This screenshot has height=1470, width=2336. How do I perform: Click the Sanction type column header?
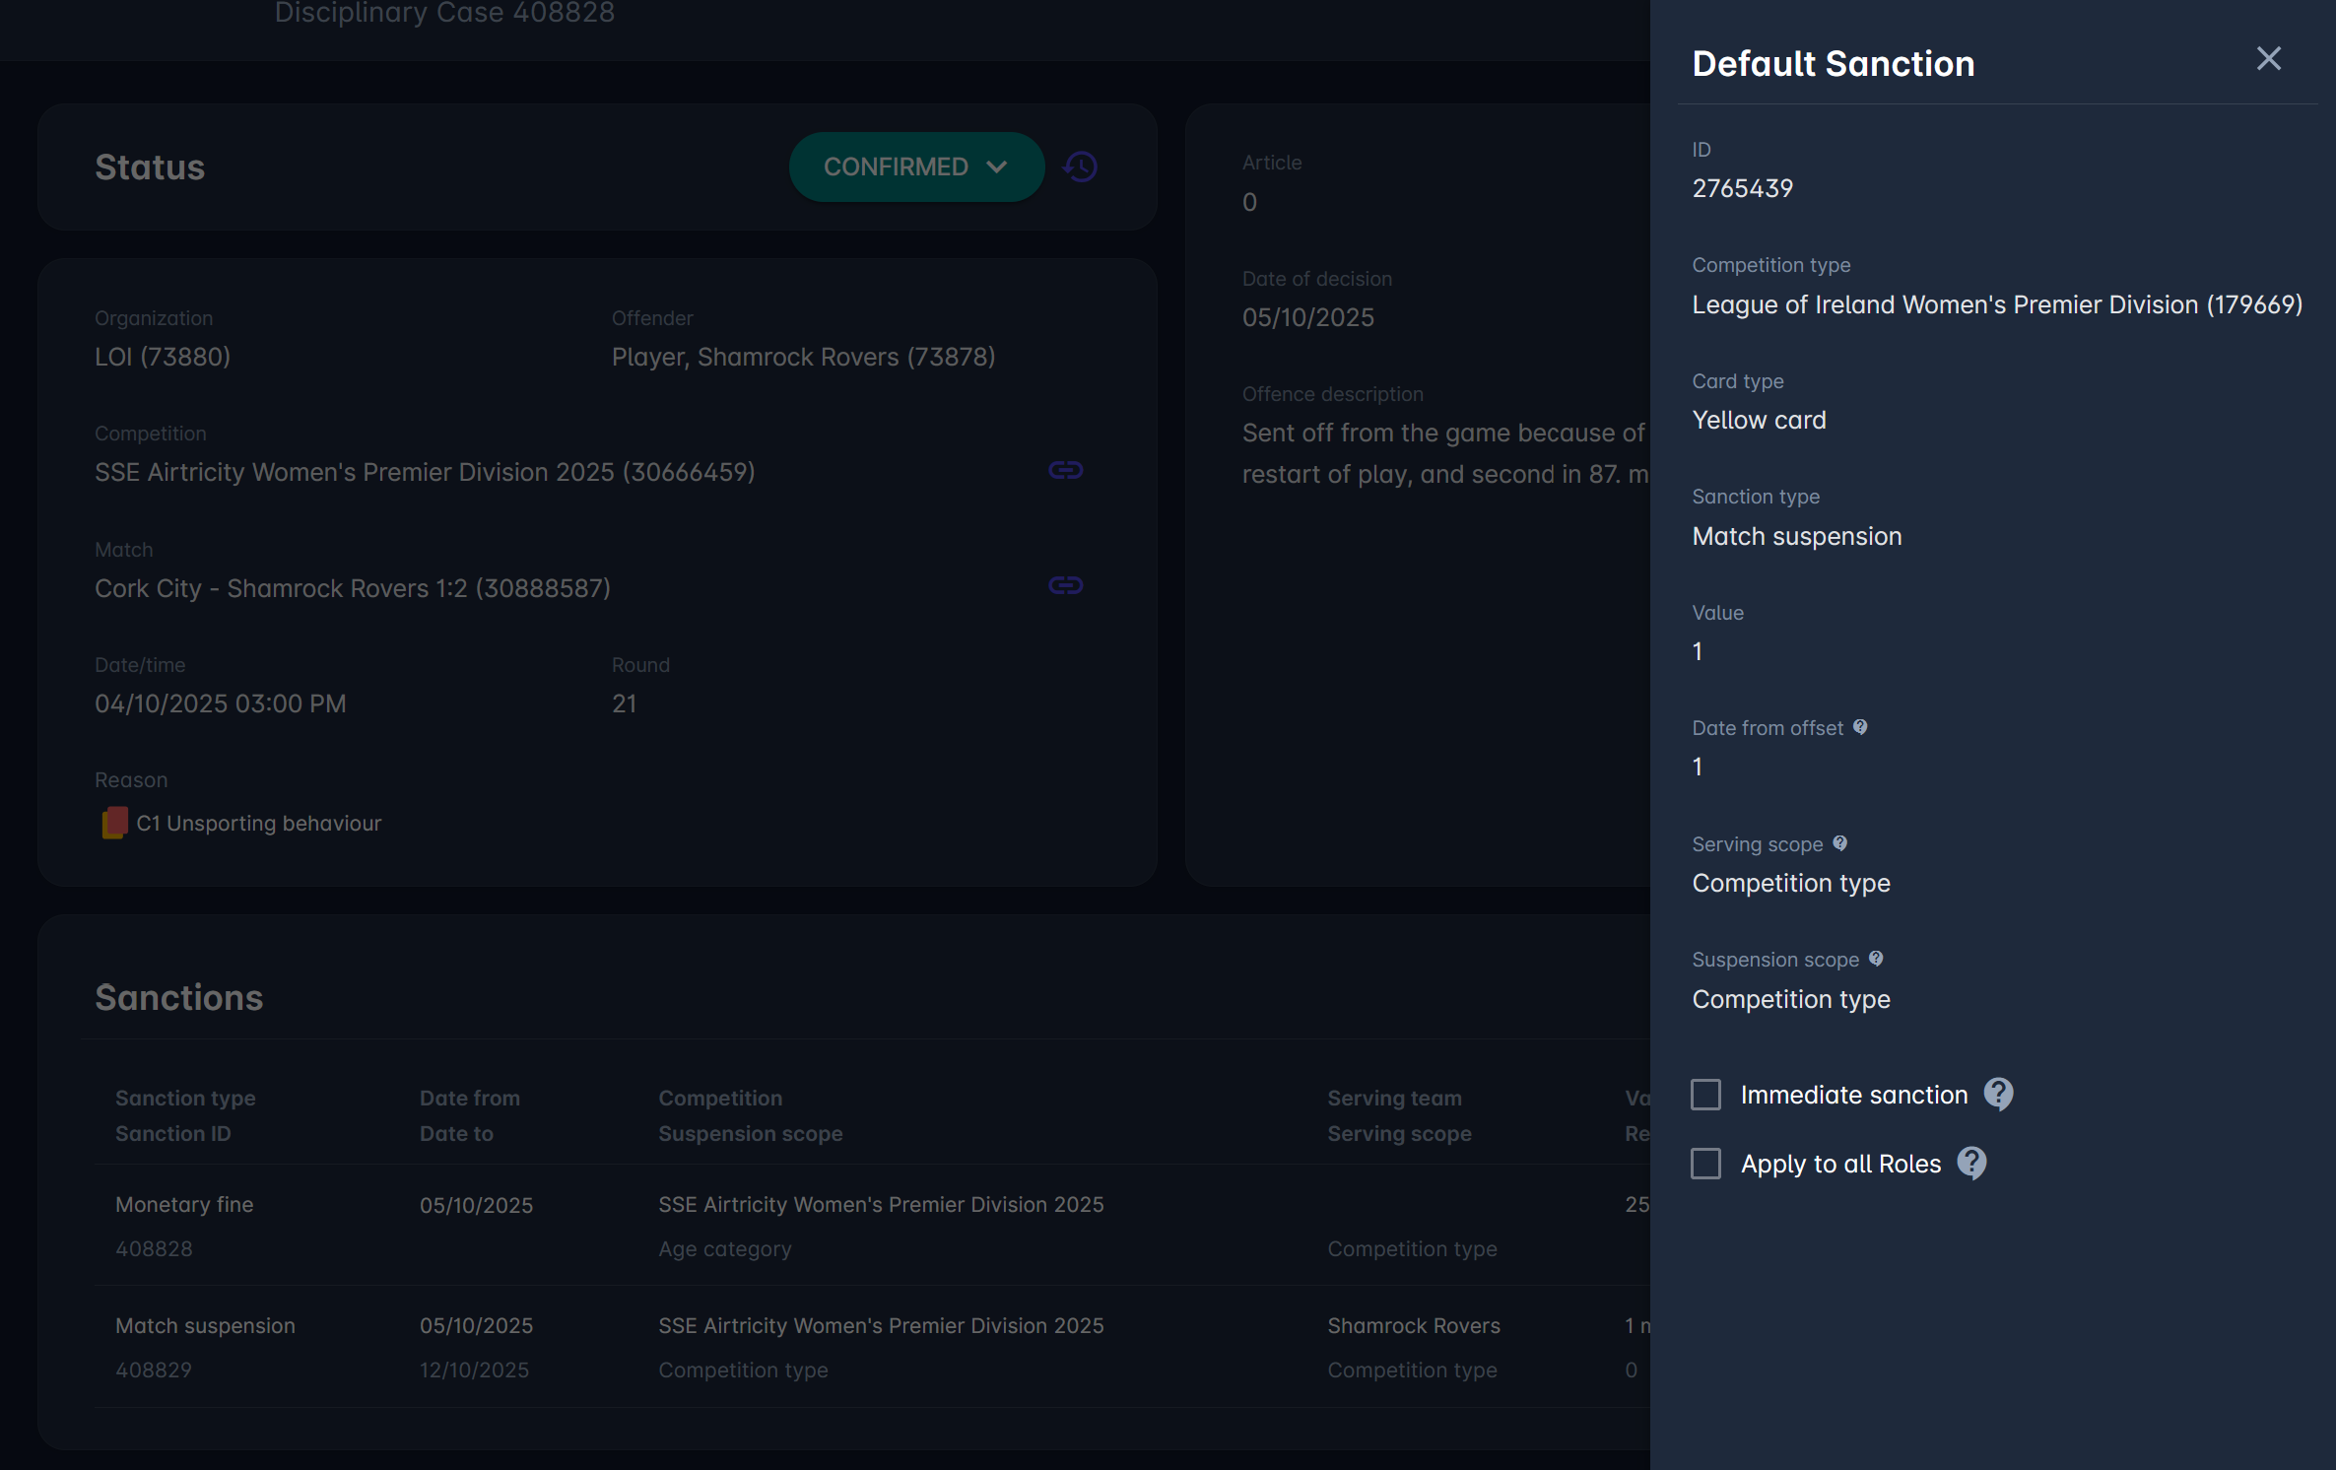185,1098
